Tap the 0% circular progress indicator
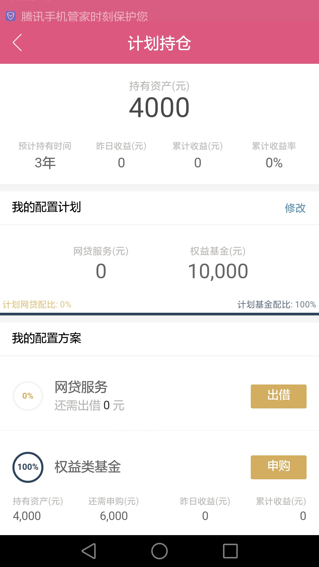The width and height of the screenshot is (319, 567). pyautogui.click(x=28, y=396)
